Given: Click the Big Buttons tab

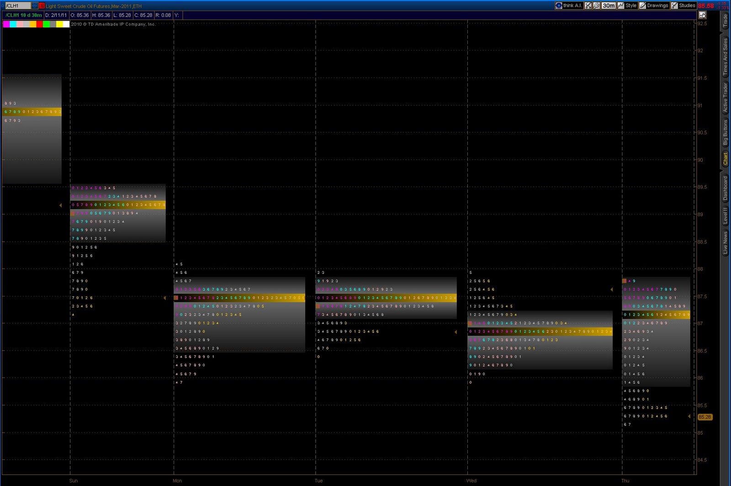Looking at the screenshot, I should [726, 131].
